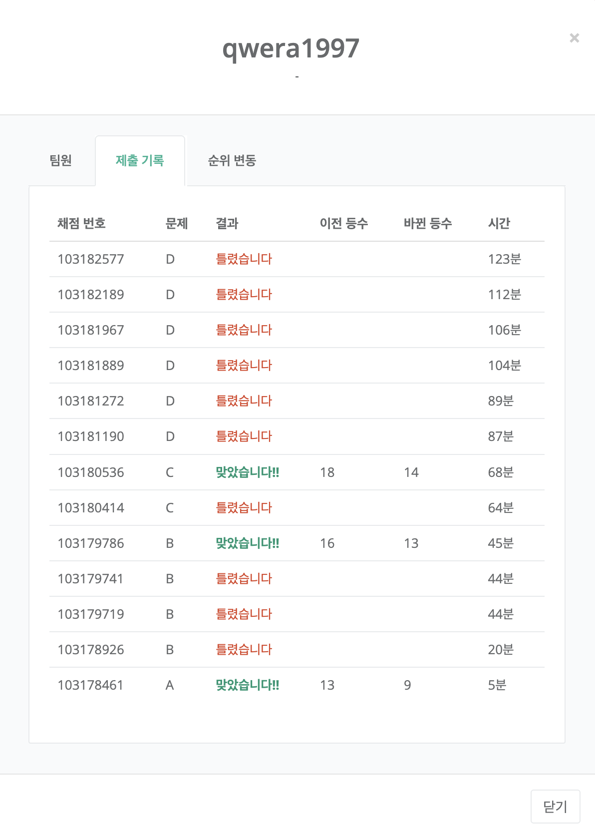Open the 순위 변동 tab
This screenshot has width=595, height=837.
click(232, 161)
